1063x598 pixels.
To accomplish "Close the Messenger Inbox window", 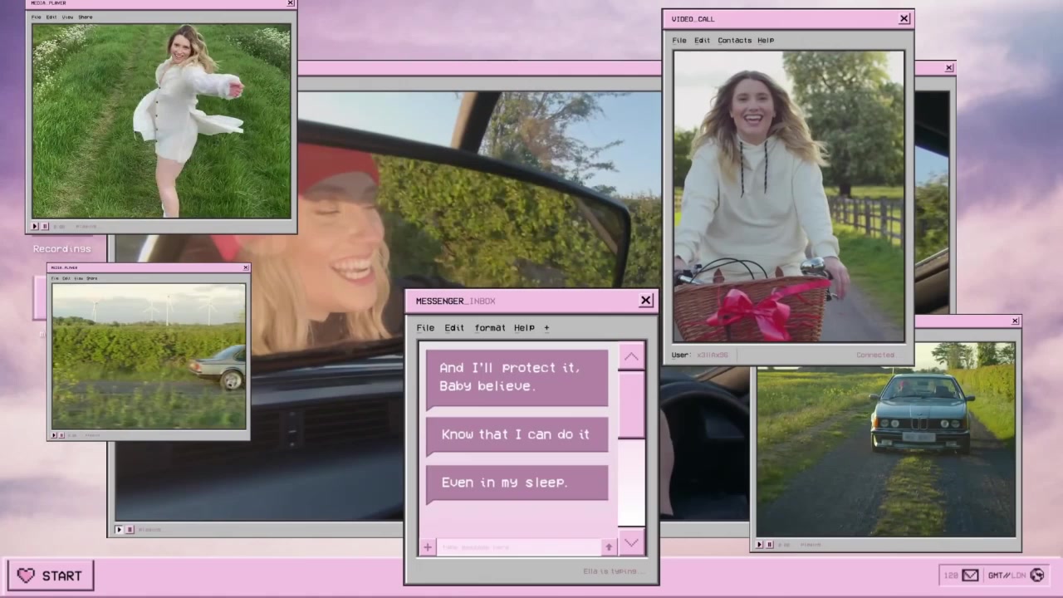I will pyautogui.click(x=646, y=301).
